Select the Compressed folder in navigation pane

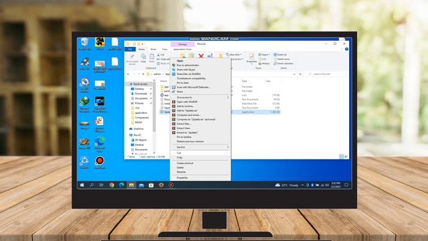[x=142, y=118]
